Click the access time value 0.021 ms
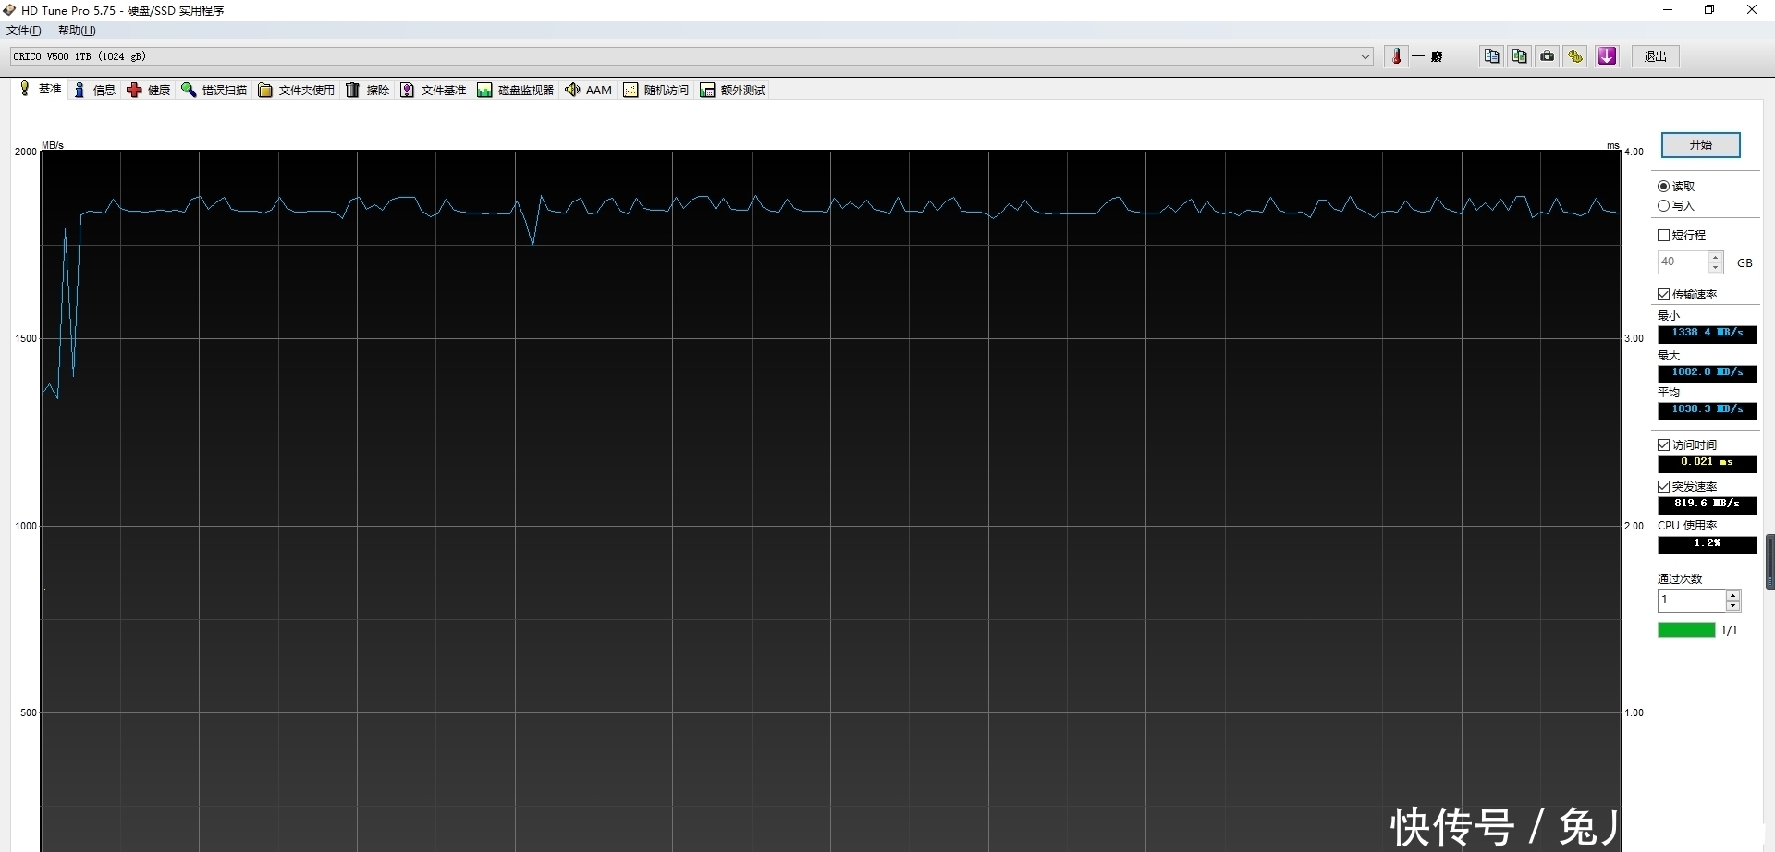The height and width of the screenshot is (852, 1775). pos(1707,463)
